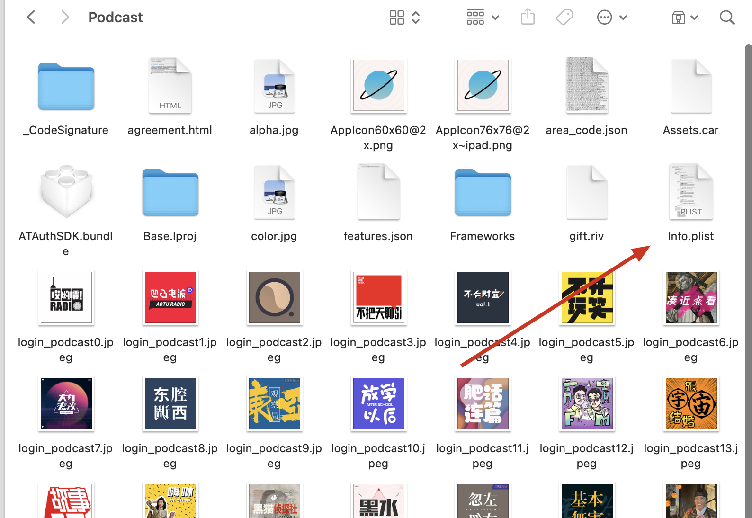Screen dimensions: 752x518
Task: Select the ATAuthSDK.bundle icon
Action: (x=66, y=191)
